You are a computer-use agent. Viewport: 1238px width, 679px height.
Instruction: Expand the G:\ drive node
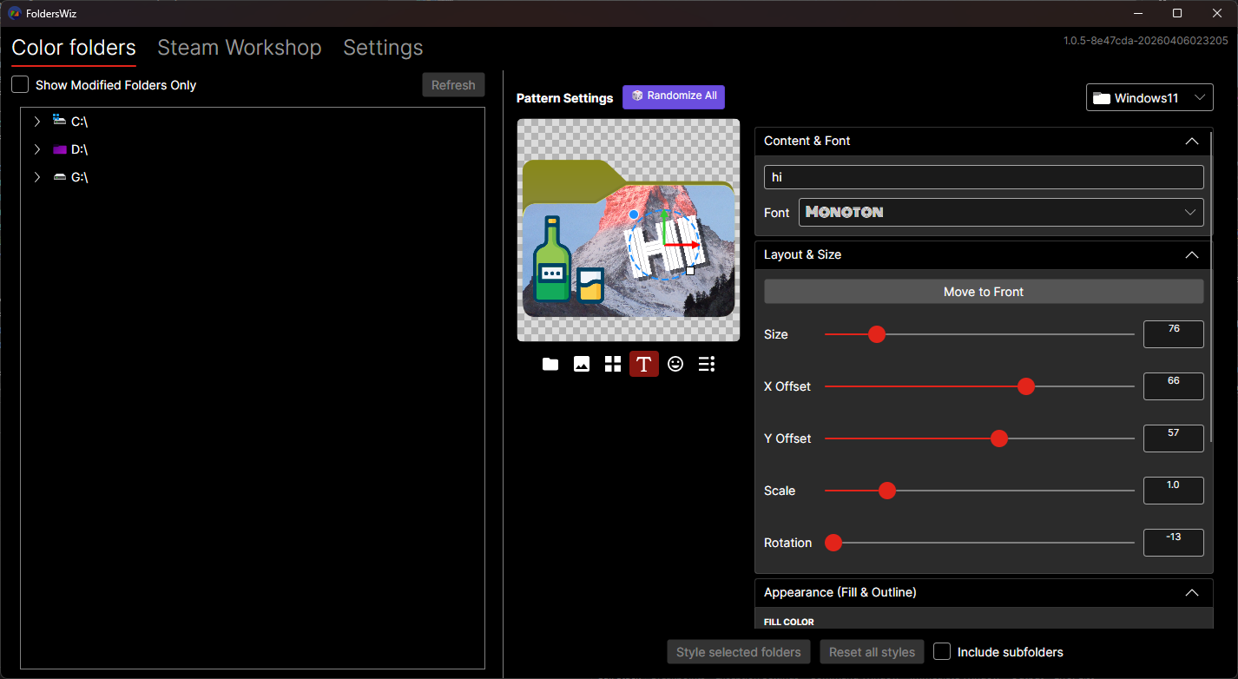(x=37, y=177)
